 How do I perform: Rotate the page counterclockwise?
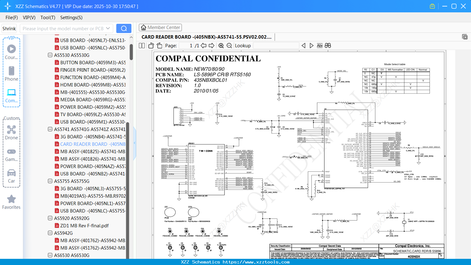click(151, 46)
